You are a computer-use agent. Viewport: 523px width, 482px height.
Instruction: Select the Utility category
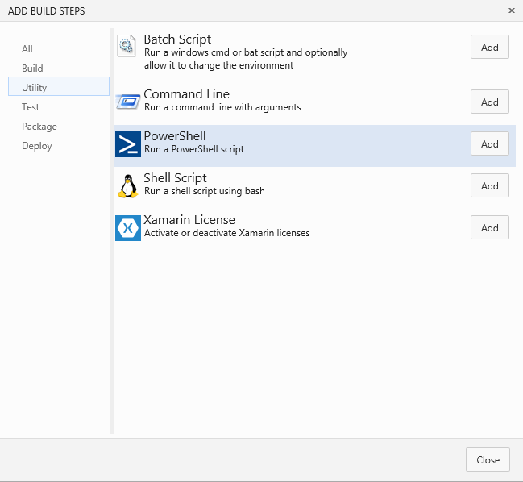pos(59,86)
